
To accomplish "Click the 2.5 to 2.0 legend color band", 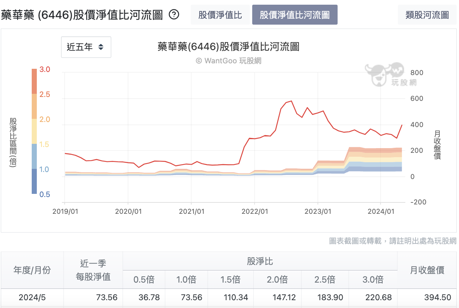I will coord(34,106).
